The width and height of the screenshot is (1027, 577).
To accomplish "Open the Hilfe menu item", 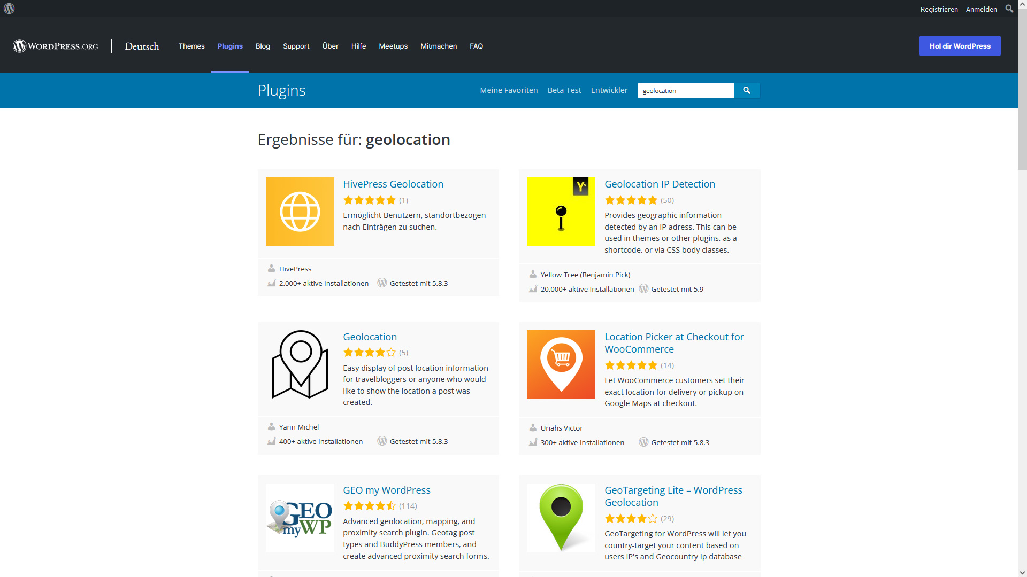I will point(359,46).
